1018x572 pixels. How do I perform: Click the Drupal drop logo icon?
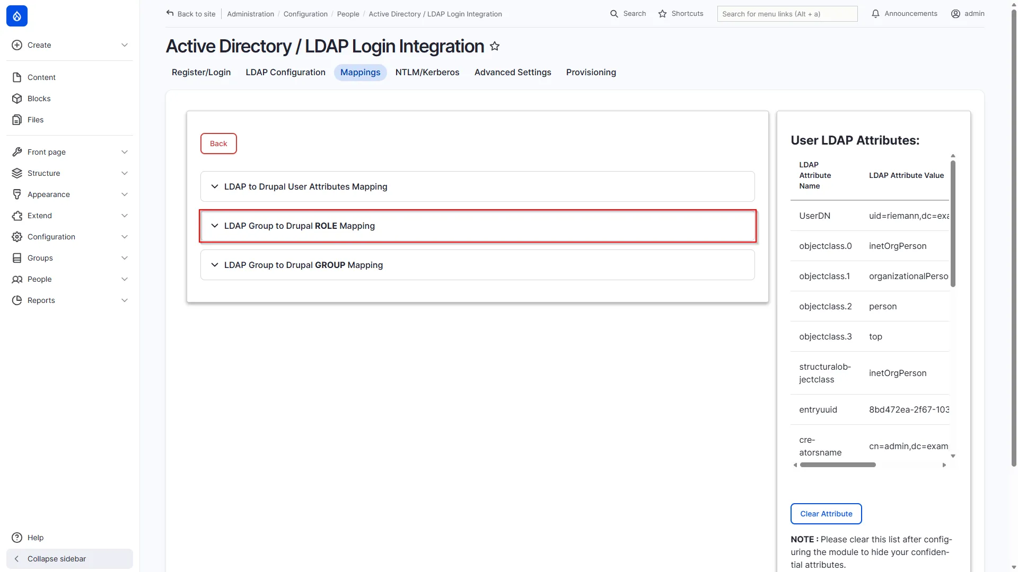pyautogui.click(x=17, y=16)
